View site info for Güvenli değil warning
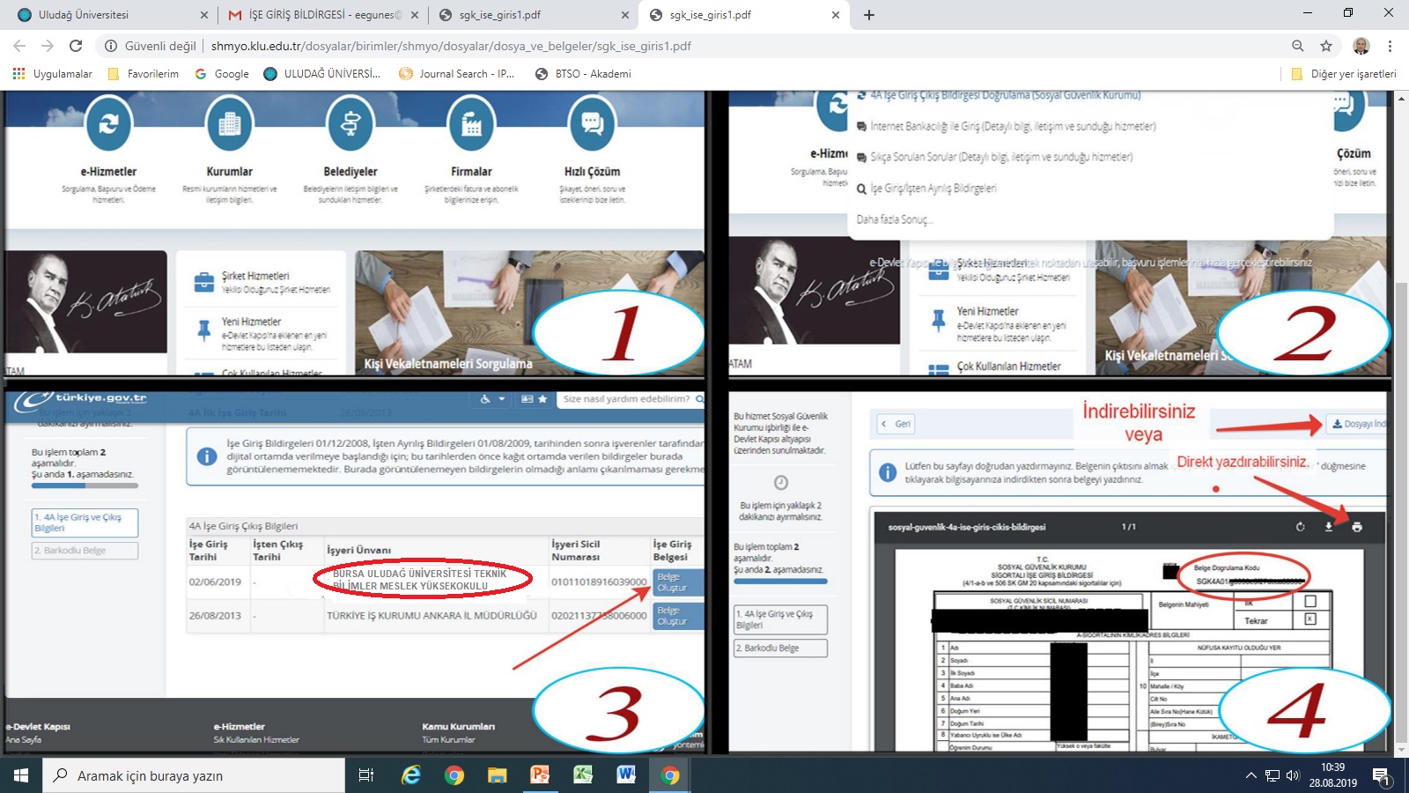 (151, 46)
